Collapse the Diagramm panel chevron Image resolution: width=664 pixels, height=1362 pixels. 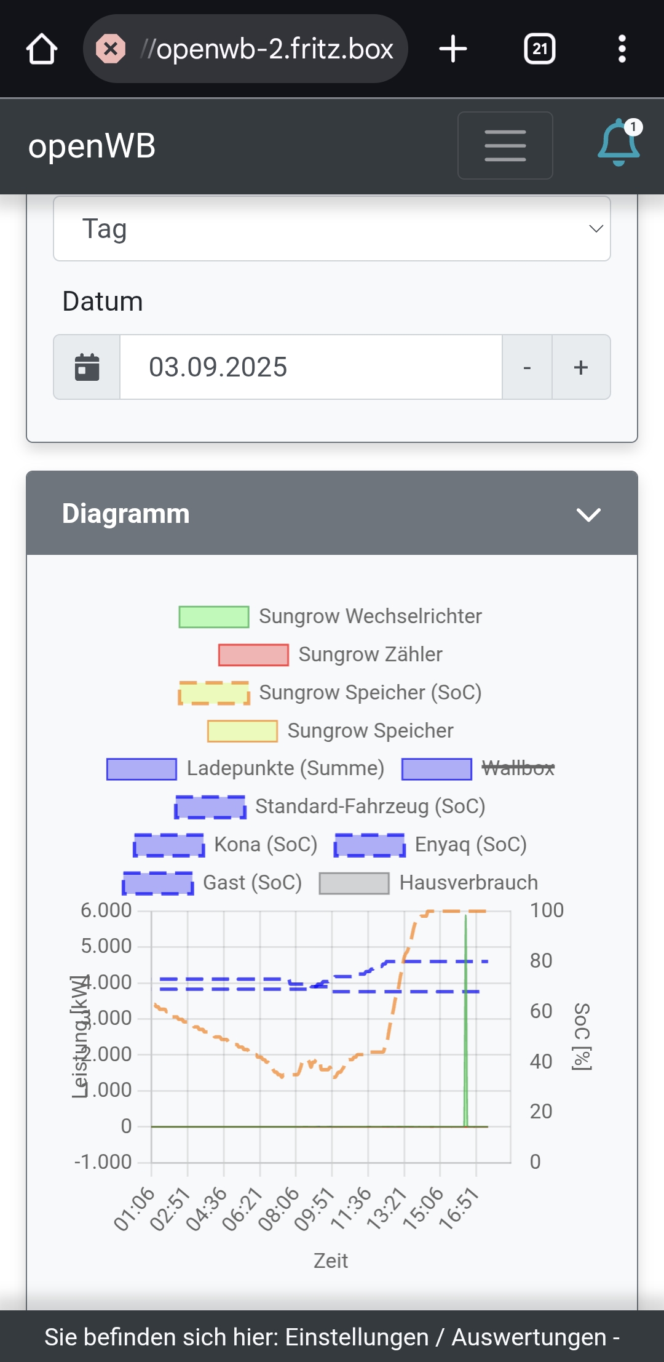(588, 514)
